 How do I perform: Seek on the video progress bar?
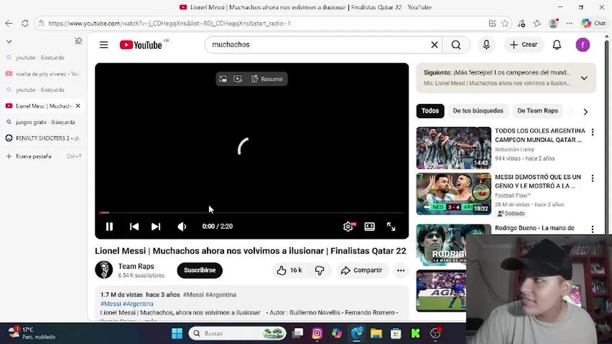click(251, 213)
